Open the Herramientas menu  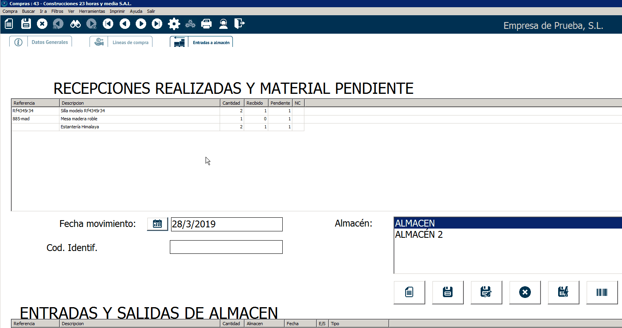click(x=92, y=11)
